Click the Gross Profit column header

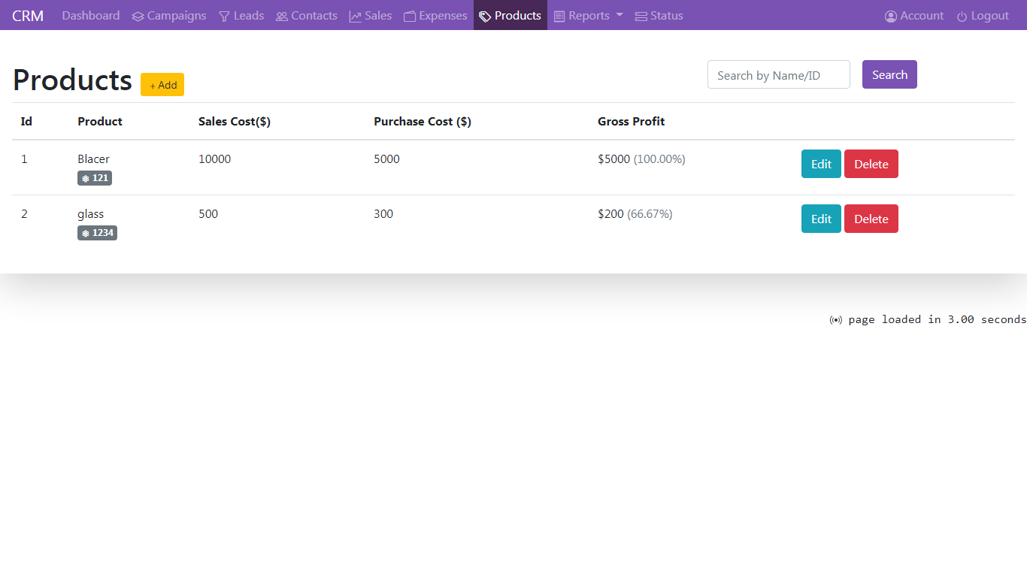632,121
